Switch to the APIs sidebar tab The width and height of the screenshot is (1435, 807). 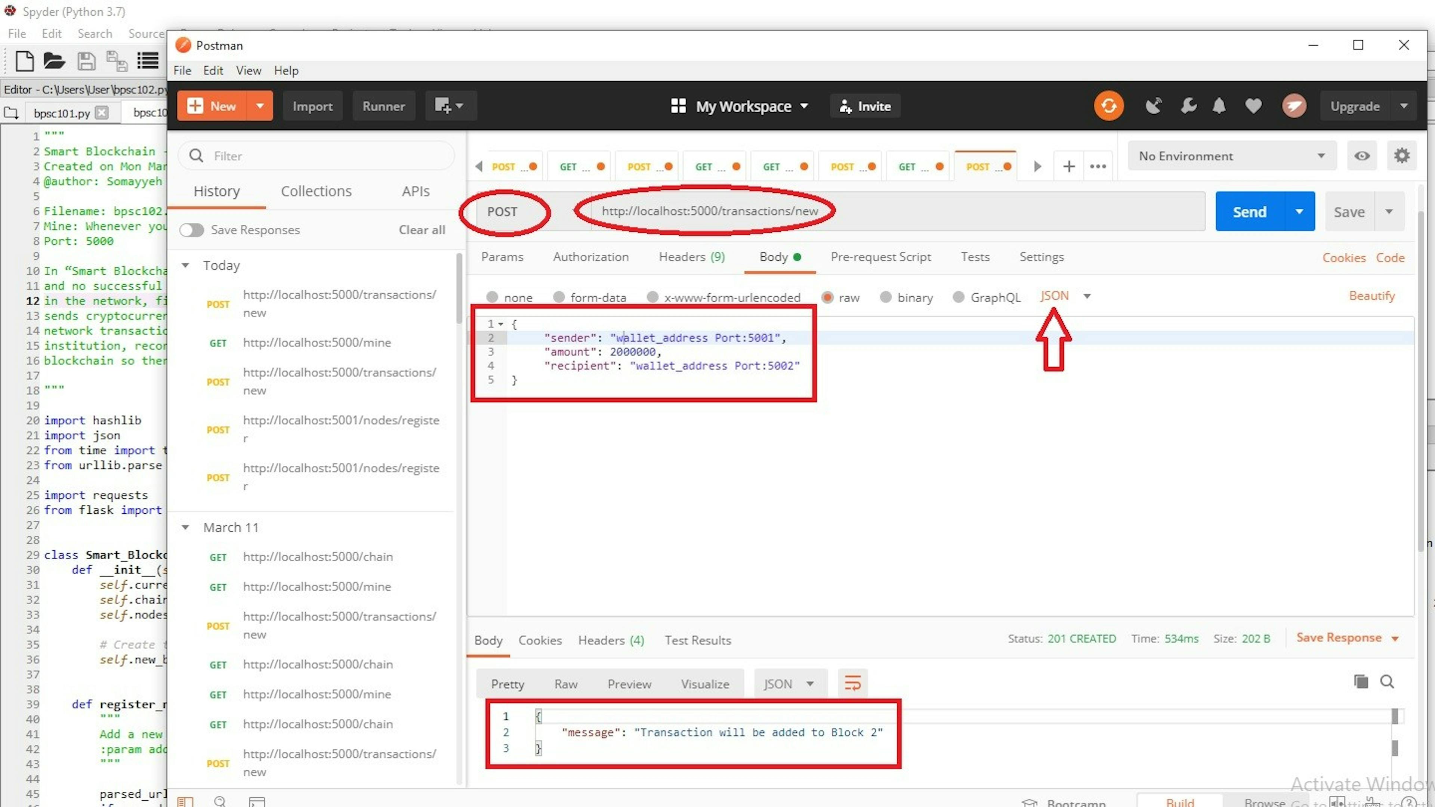coord(416,191)
